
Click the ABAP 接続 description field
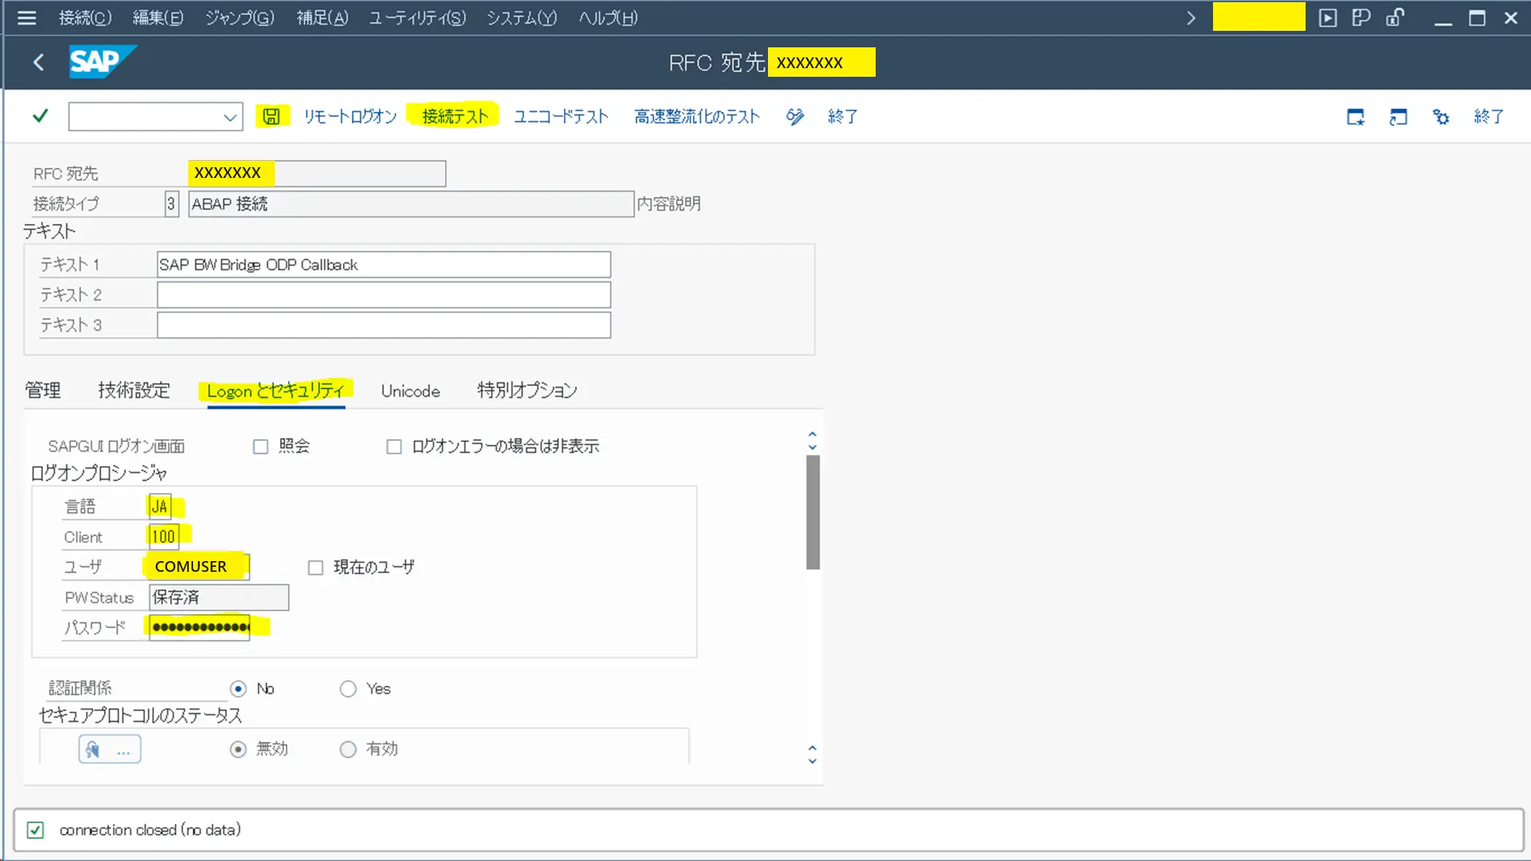[x=411, y=204]
